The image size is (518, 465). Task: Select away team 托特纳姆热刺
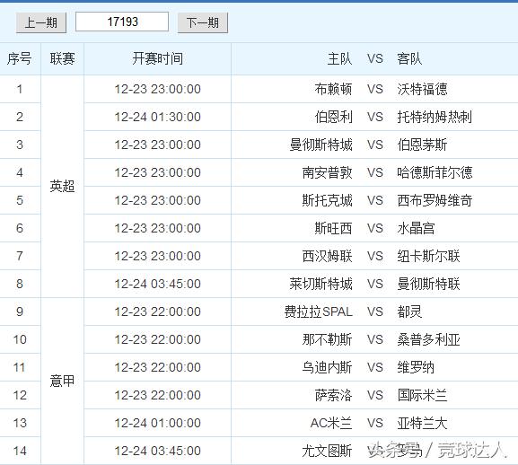pos(435,117)
